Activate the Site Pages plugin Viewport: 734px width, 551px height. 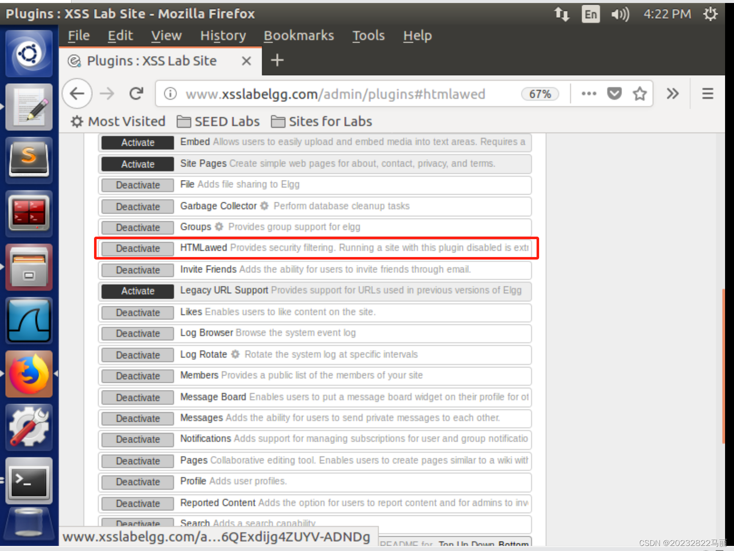click(138, 164)
